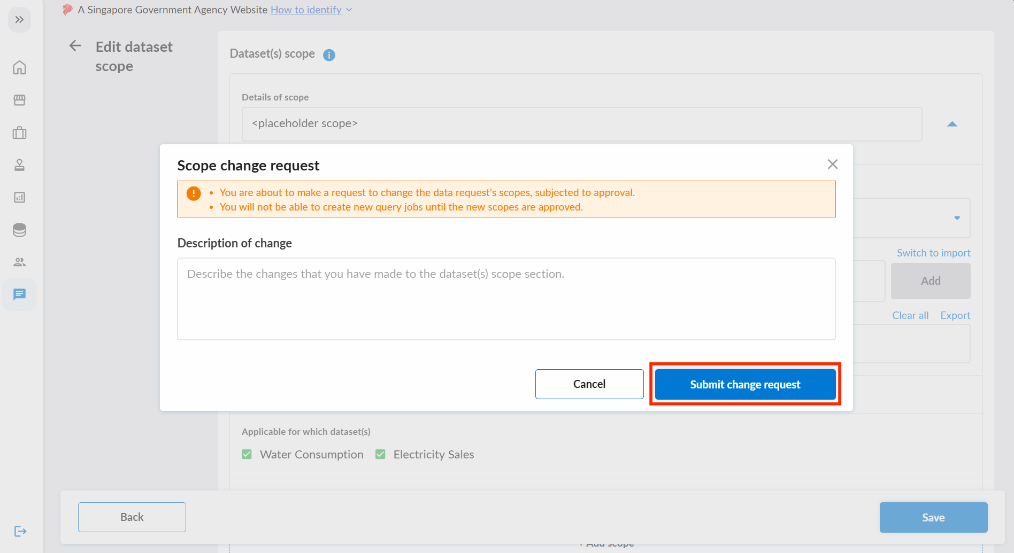This screenshot has height=553, width=1014.
Task: Open the marketplace storefront sidebar icon
Action: pos(19,100)
